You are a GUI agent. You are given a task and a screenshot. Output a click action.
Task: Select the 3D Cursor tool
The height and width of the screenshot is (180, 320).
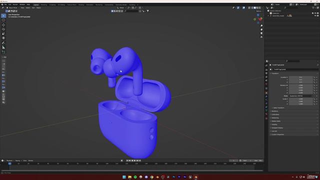3,20
